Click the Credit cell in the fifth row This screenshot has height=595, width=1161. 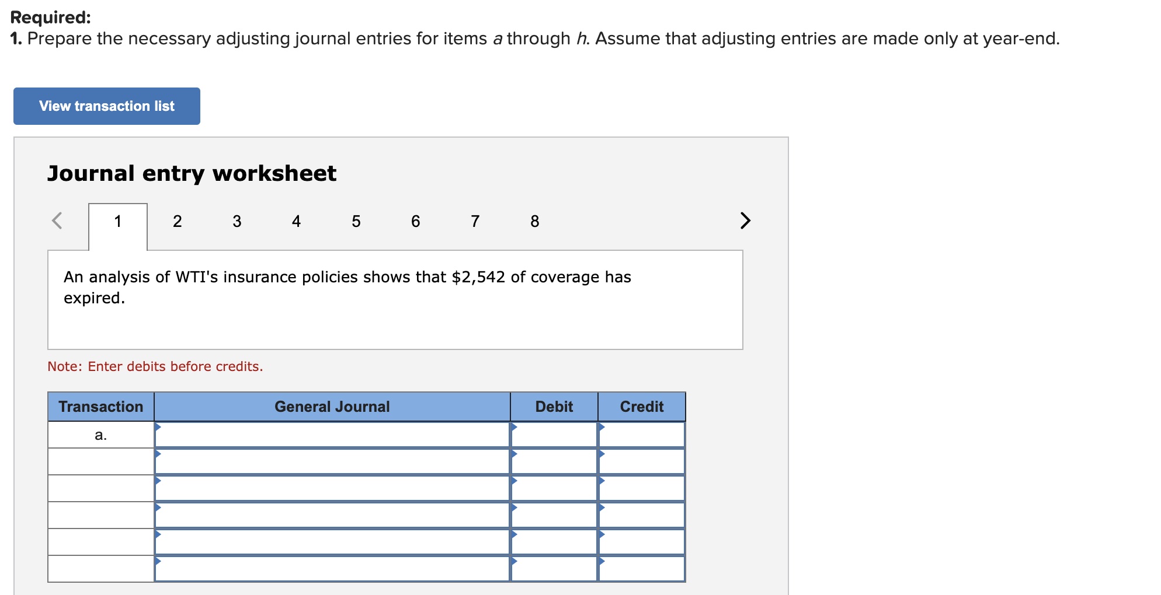tap(641, 541)
